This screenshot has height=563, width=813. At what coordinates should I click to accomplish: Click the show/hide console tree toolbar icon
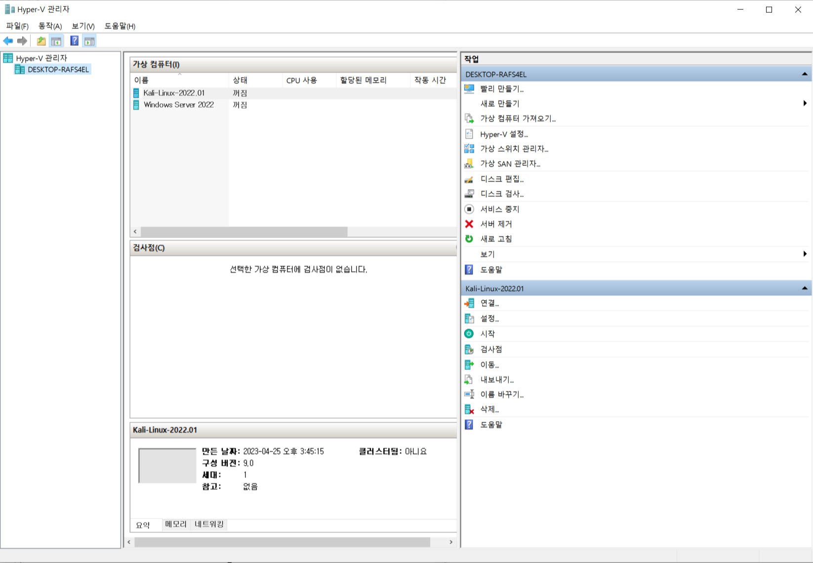click(56, 41)
